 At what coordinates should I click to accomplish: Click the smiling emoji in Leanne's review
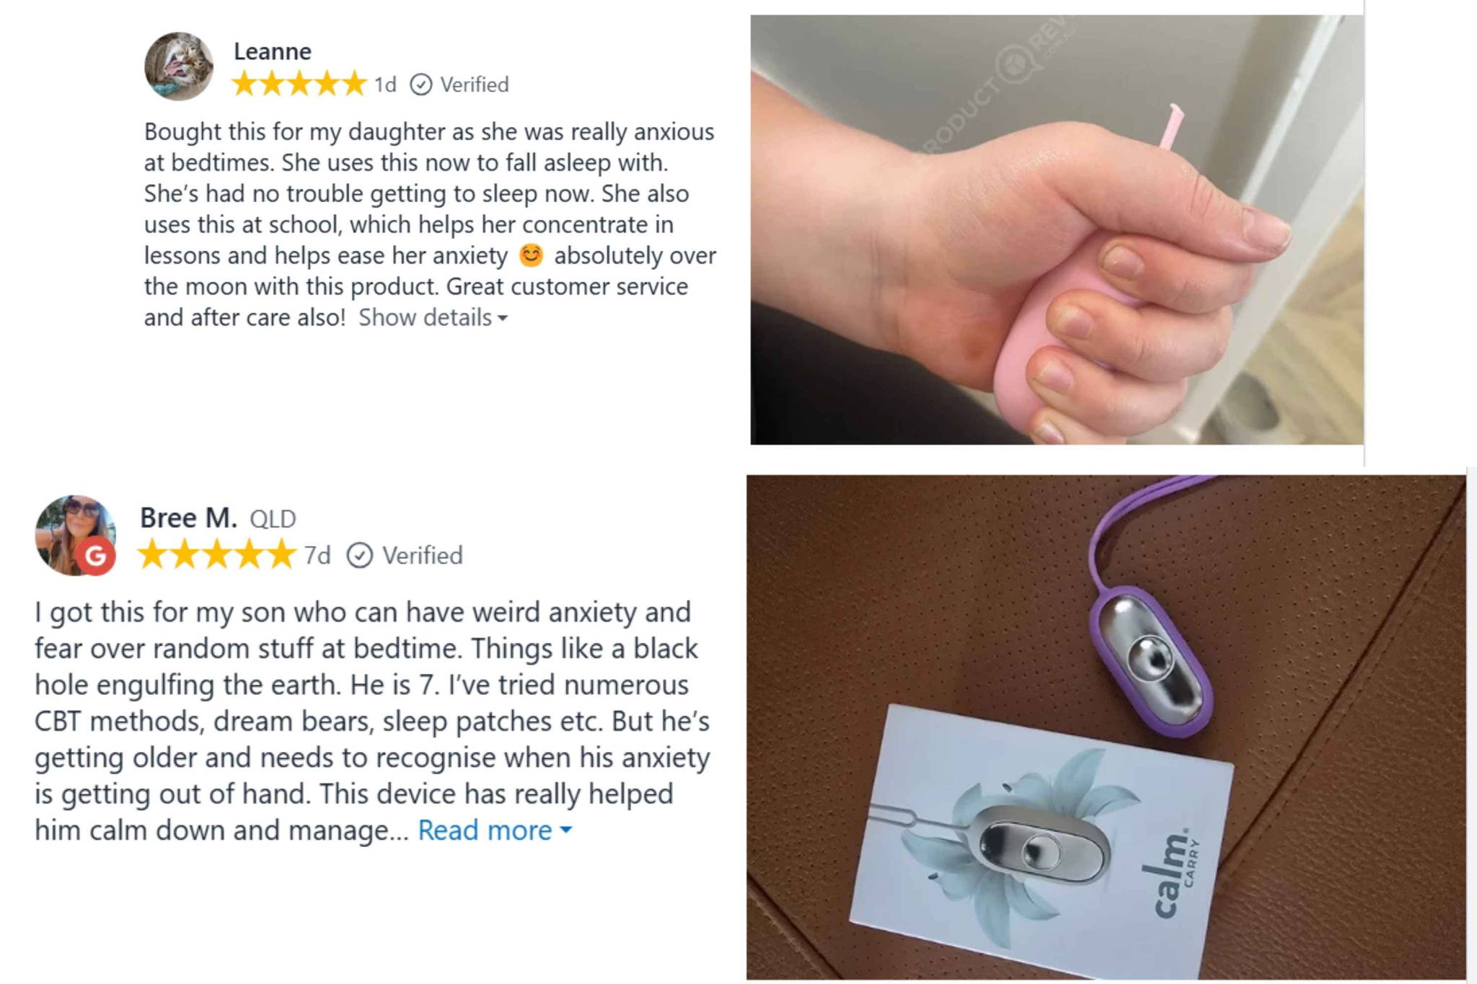click(531, 255)
